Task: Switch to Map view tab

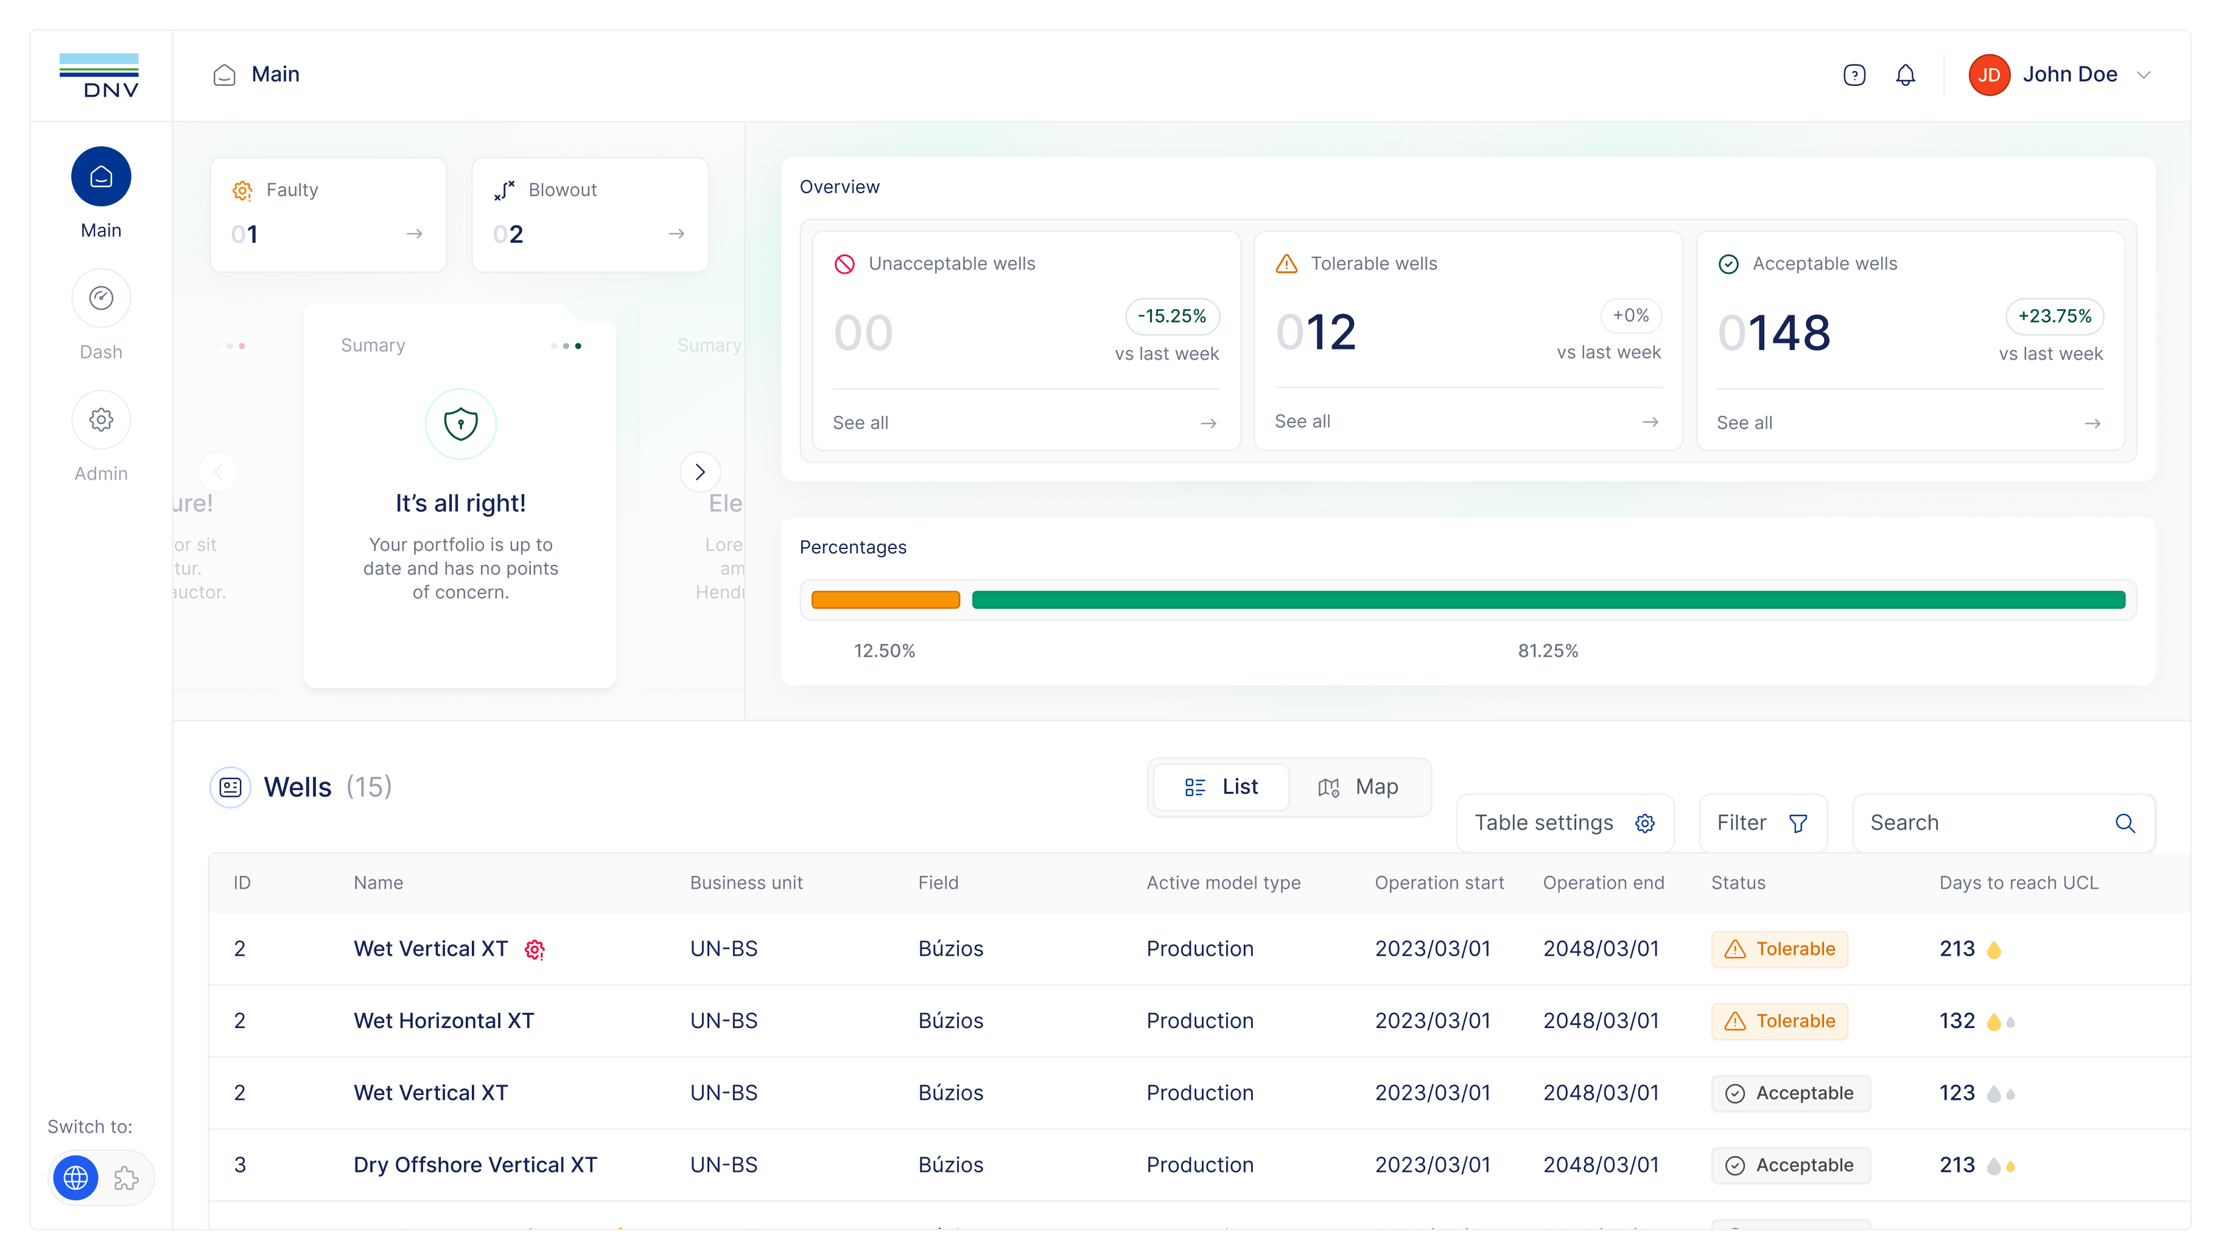Action: coord(1359,786)
